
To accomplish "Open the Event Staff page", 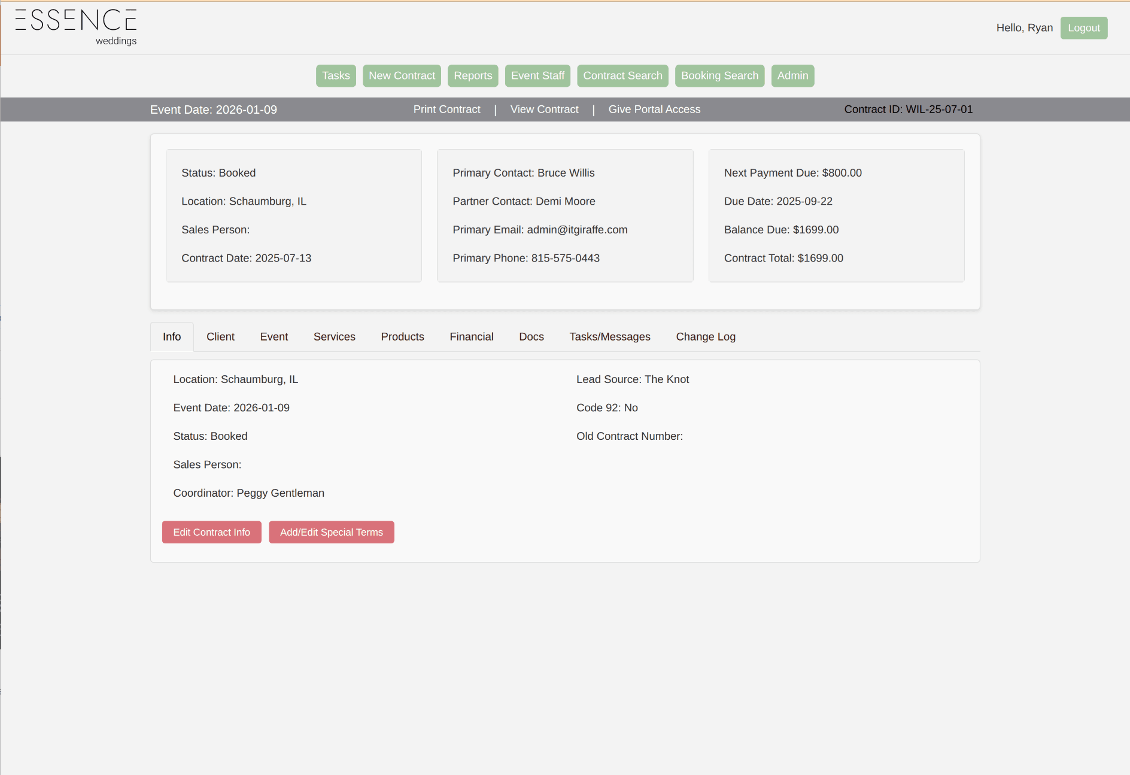I will click(x=537, y=75).
